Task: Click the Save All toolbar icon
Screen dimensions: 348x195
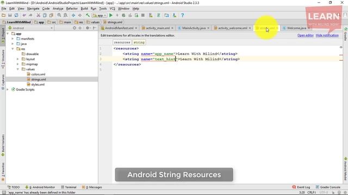Action: (x=10, y=15)
